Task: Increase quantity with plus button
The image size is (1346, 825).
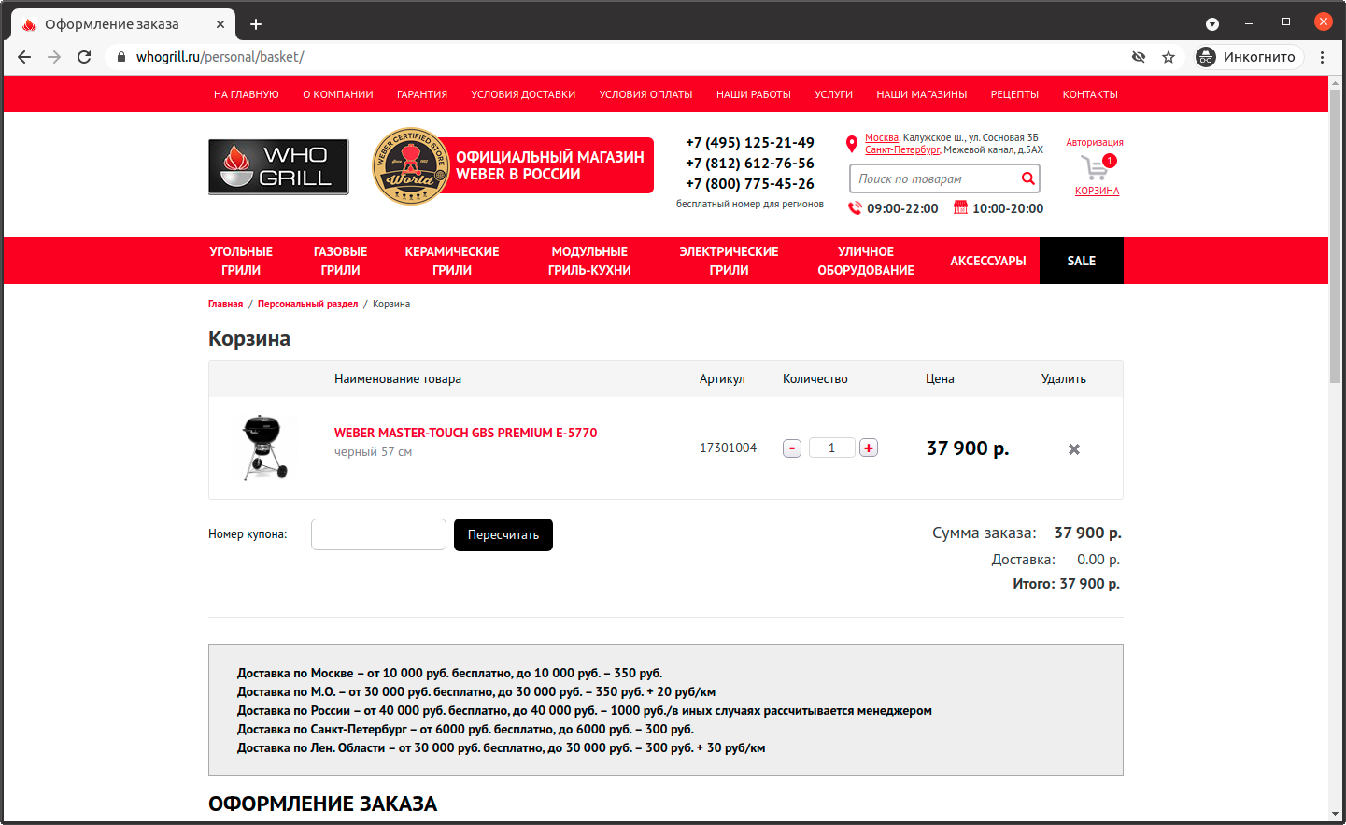Action: click(x=869, y=448)
